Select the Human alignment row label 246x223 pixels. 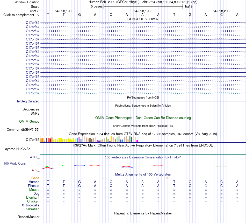pyautogui.click(x=34, y=182)
